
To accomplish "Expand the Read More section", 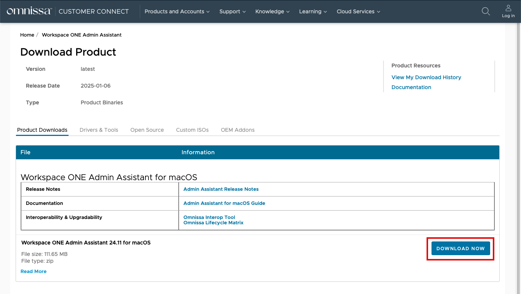I will [33, 271].
